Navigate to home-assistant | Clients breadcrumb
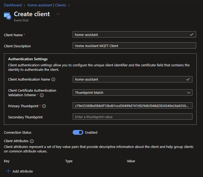203x177 pixels. point(47,5)
